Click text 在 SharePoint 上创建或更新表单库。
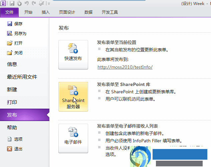The image size is (211, 167). coord(141,92)
